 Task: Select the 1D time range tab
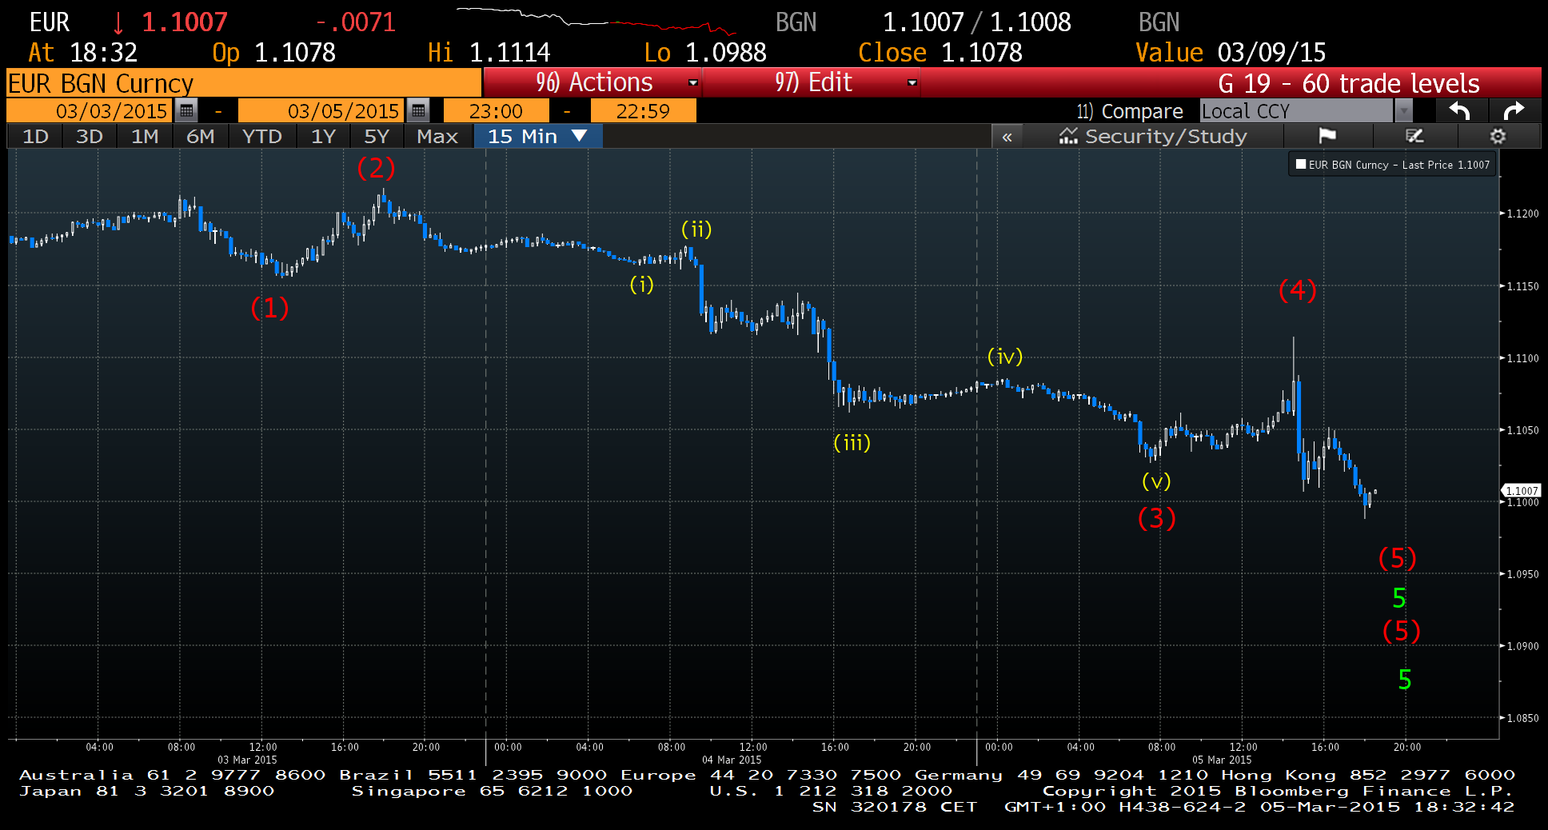click(x=35, y=137)
